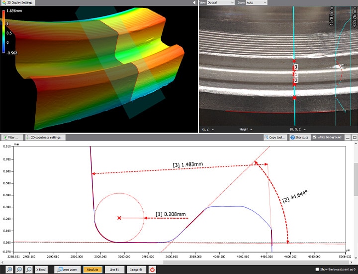Image resolution: width=358 pixels, height=274 pixels.
Task: Click the red reset icon beside Image fit
Action: [152, 270]
